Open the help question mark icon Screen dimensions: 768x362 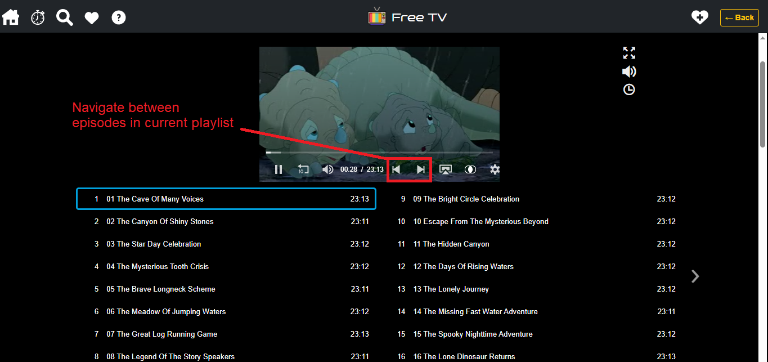click(119, 17)
